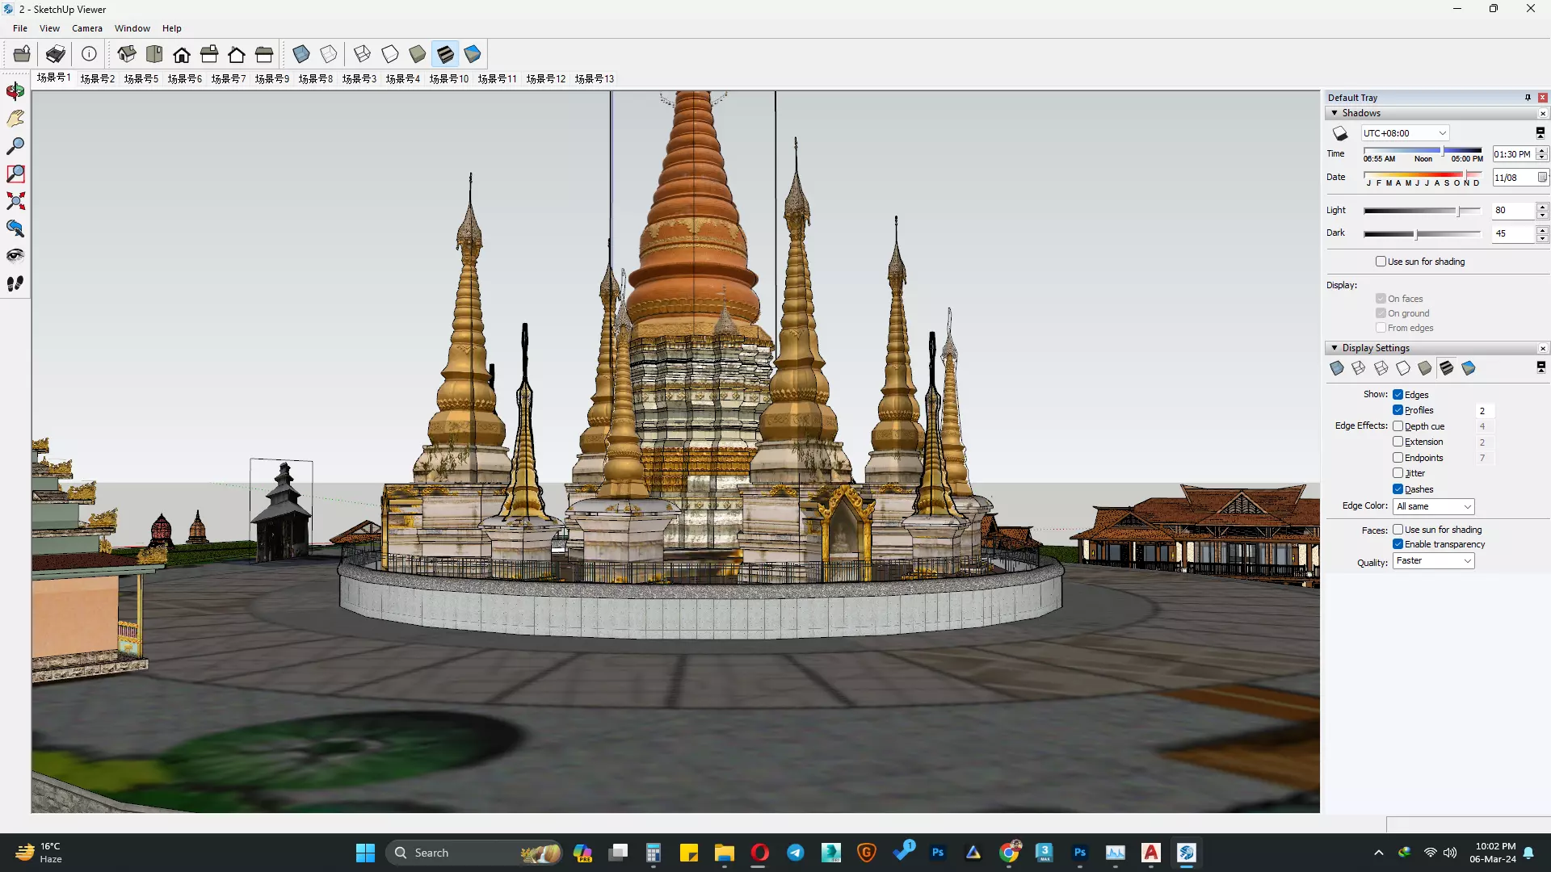Activate the Zoom Extents tool
This screenshot has width=1551, height=872.
pyautogui.click(x=15, y=201)
